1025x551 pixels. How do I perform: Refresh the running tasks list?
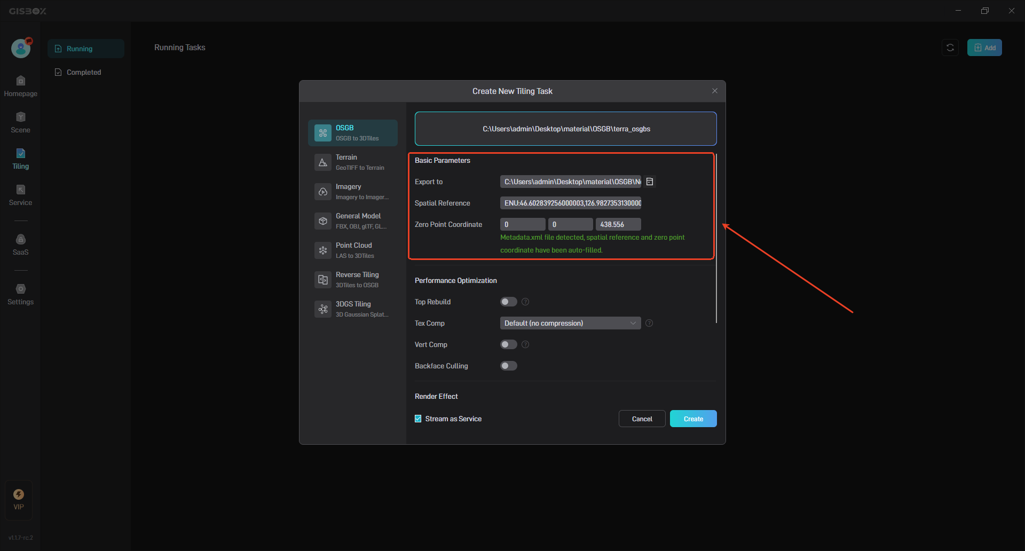coord(950,48)
